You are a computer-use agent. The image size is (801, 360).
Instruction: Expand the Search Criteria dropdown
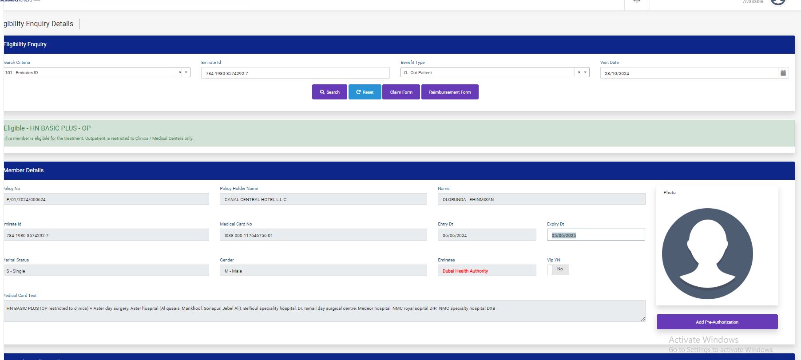coord(186,72)
